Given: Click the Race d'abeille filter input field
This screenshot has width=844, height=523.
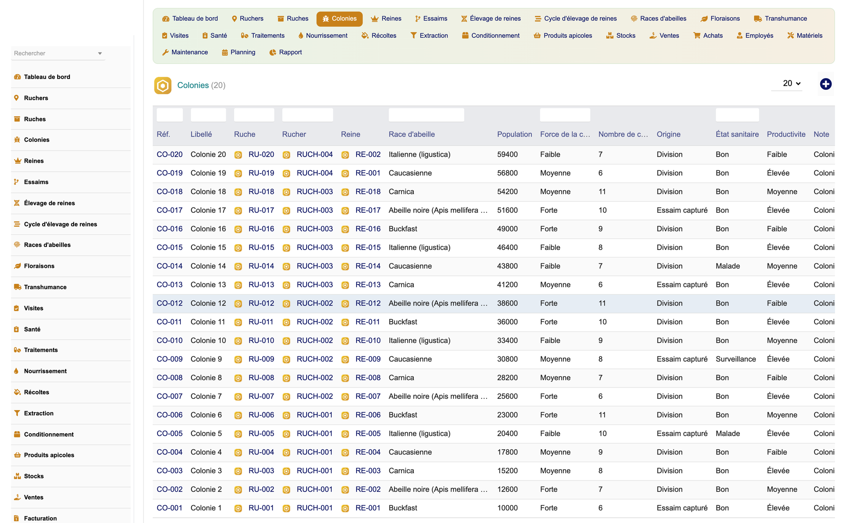Looking at the screenshot, I should 426,115.
